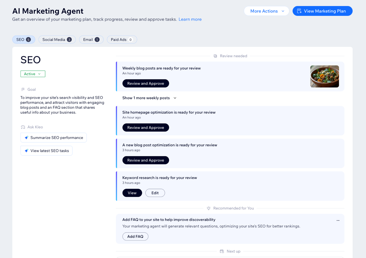Click the Ask Kleo chat bubble icon
This screenshot has width=366, height=258.
point(22,127)
